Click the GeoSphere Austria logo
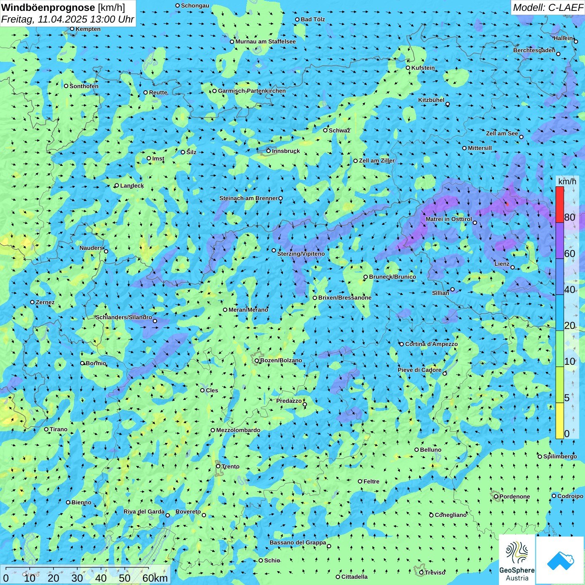The image size is (585, 585). tap(517, 560)
